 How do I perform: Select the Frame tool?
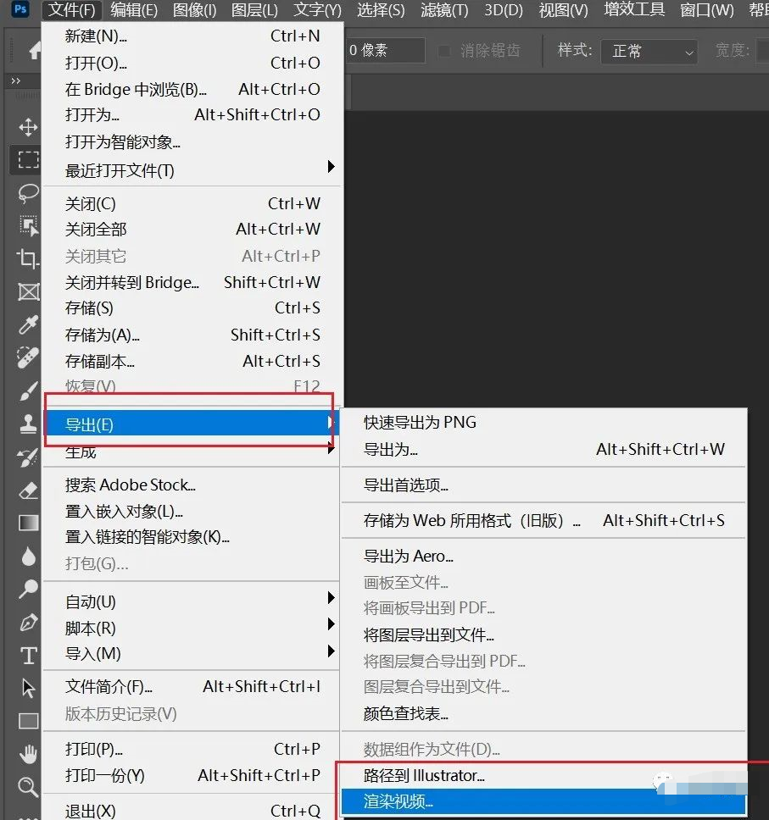pos(29,291)
